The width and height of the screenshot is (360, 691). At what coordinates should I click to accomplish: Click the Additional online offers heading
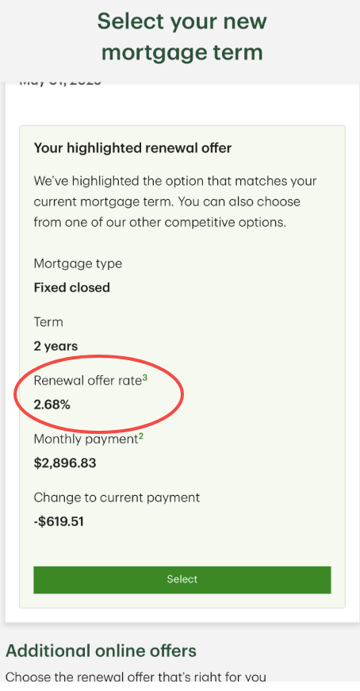click(101, 651)
